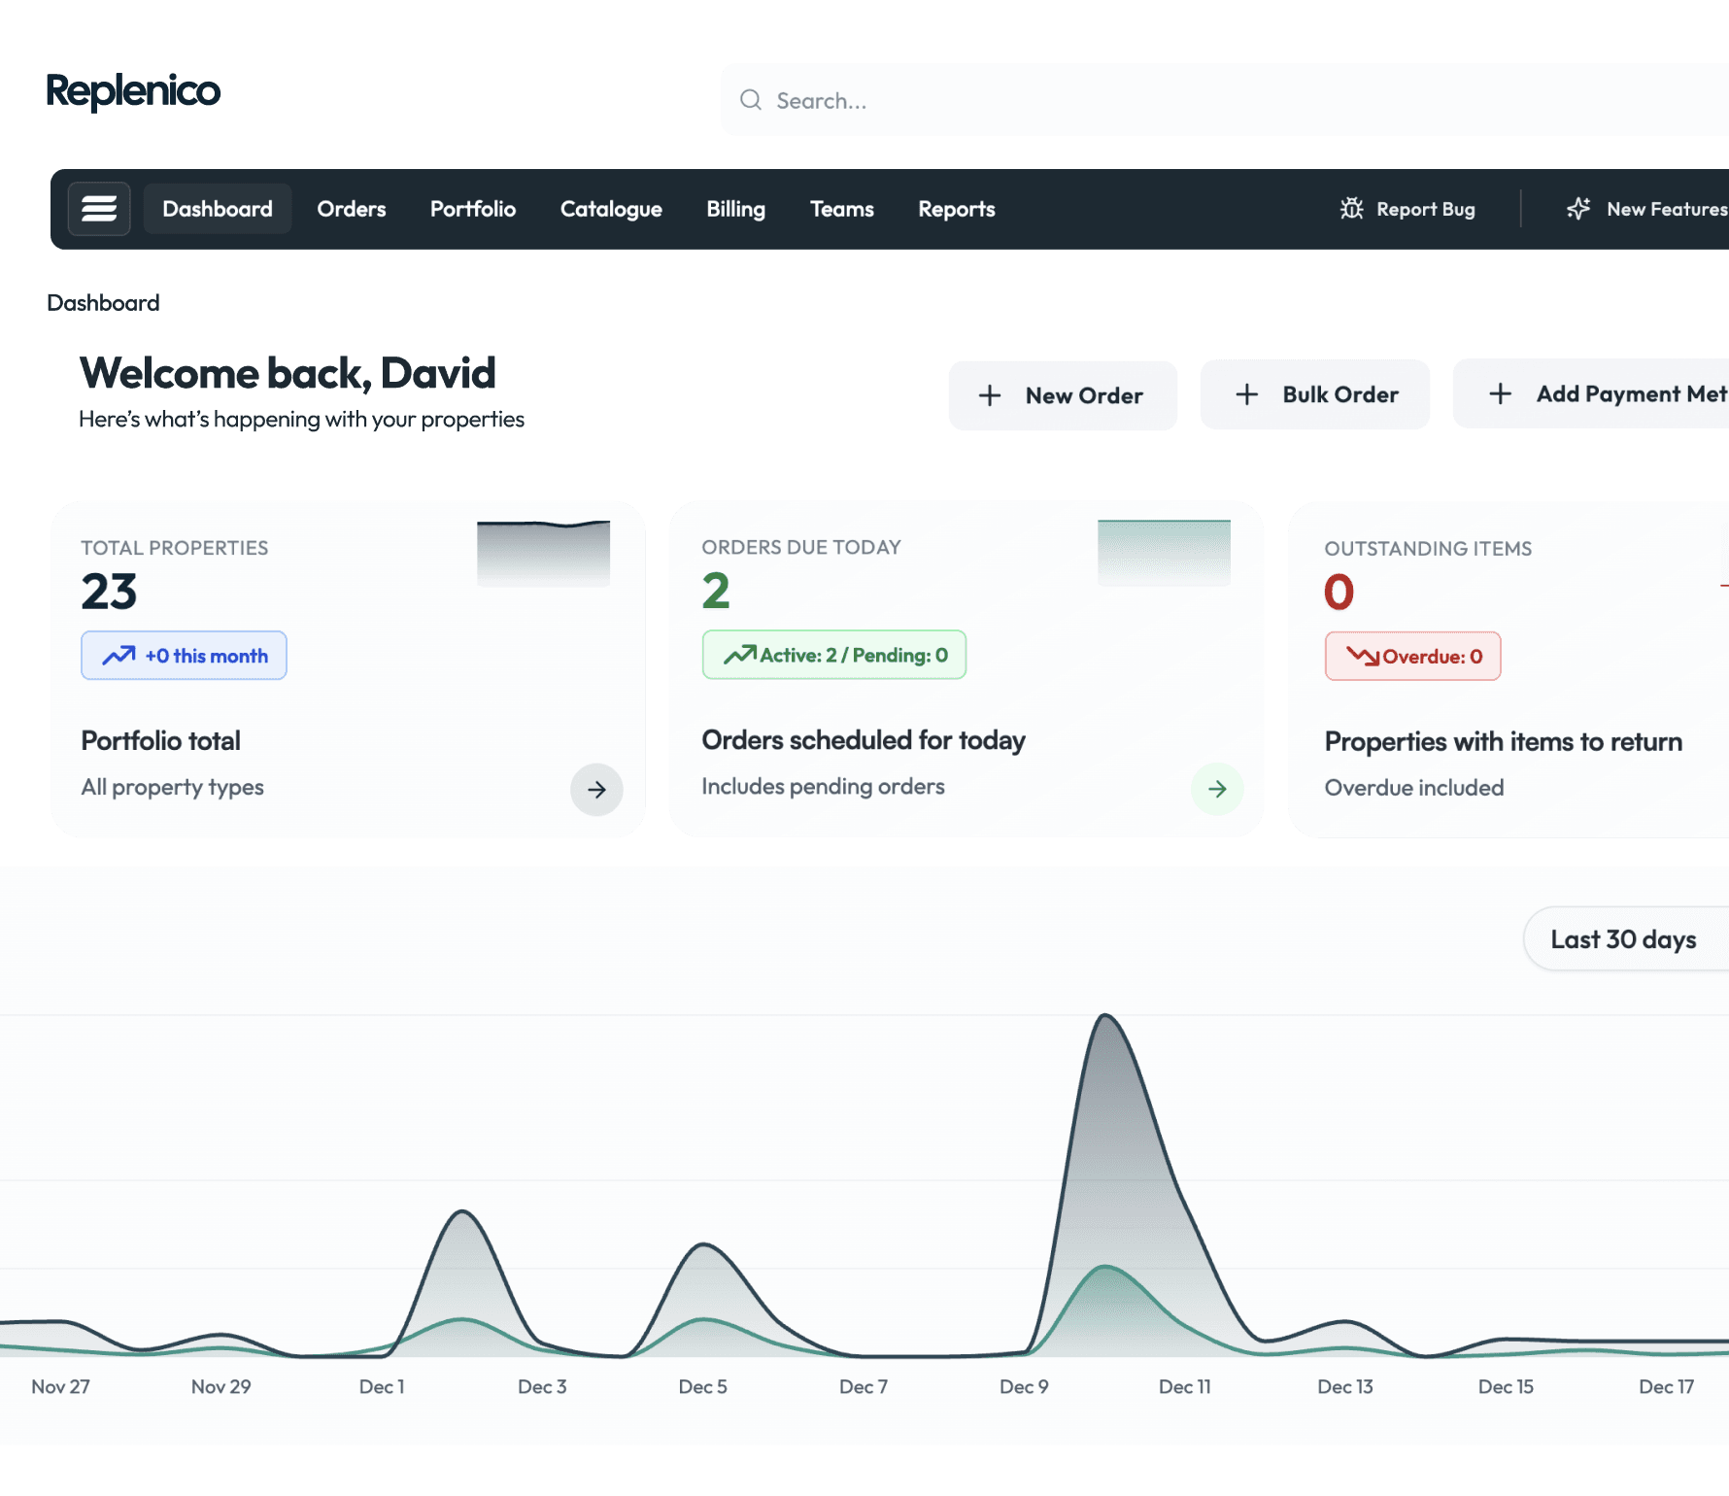Click the Orders Due Today sparkline
The image size is (1729, 1496).
coord(1164,553)
